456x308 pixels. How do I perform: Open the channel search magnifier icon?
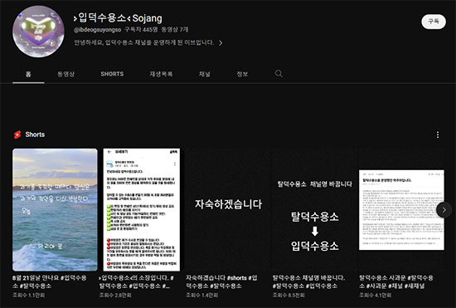tap(279, 74)
